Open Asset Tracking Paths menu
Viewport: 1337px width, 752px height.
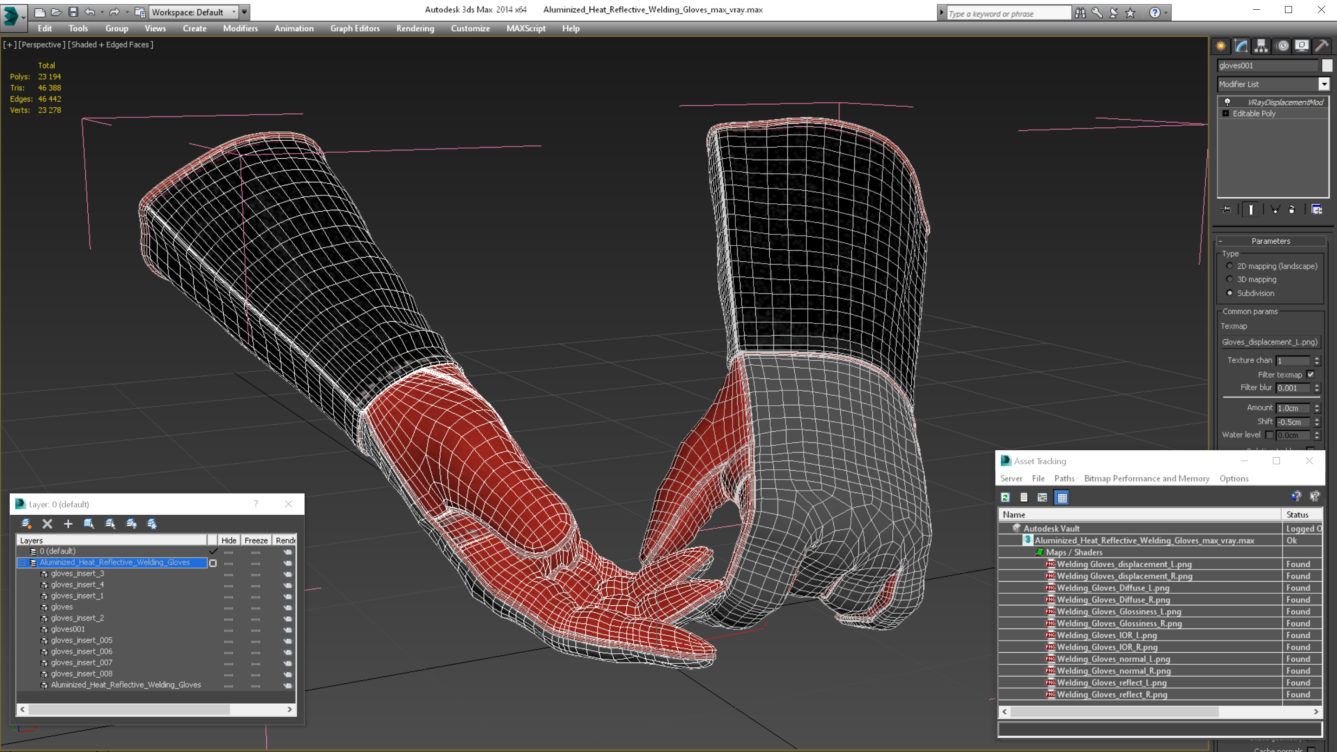1064,479
